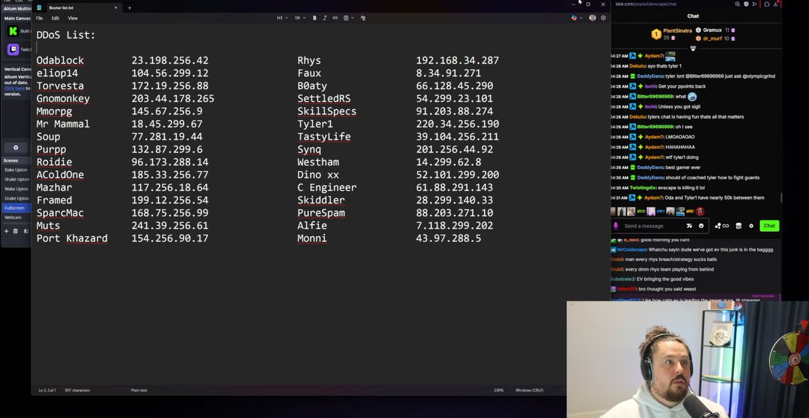Click the clear formatting icon
Viewport: 809px width, 418px height.
coord(363,18)
